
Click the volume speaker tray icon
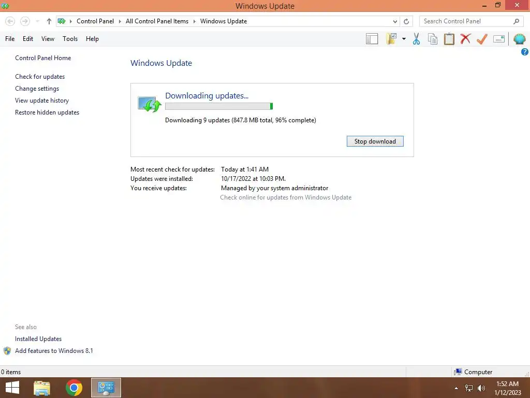point(481,388)
